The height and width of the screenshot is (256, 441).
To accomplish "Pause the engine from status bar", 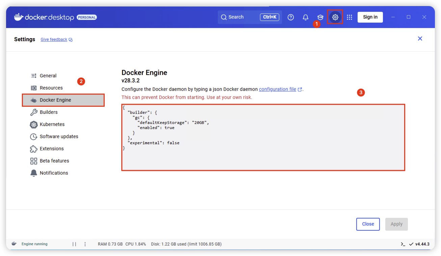I will (74, 244).
